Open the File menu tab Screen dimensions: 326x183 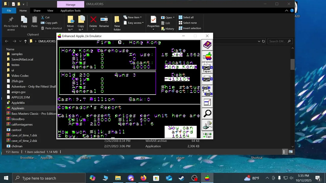click(9, 10)
